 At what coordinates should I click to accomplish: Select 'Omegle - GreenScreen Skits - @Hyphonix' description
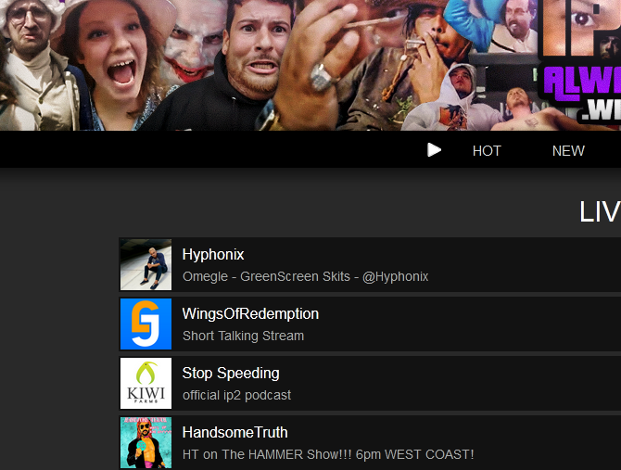pyautogui.click(x=305, y=276)
